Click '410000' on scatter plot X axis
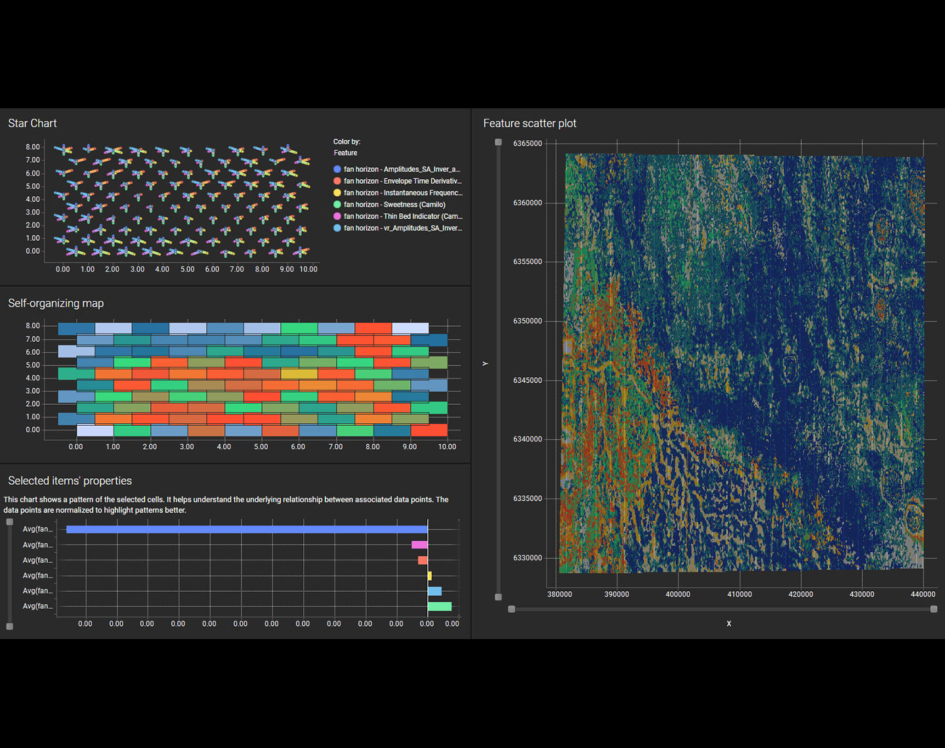945x748 pixels. tap(740, 594)
